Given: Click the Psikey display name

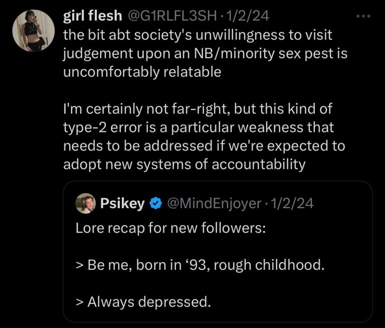Looking at the screenshot, I should [x=122, y=203].
